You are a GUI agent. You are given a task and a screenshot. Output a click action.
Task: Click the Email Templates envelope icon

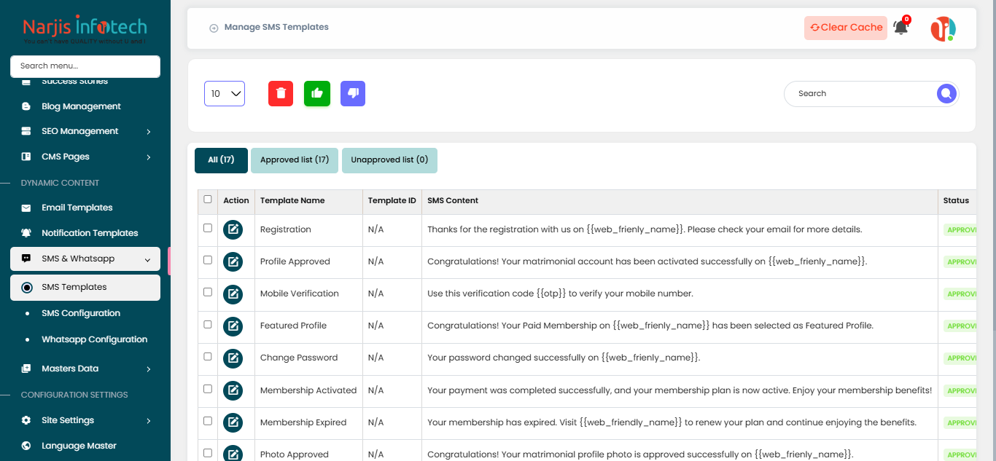click(26, 208)
